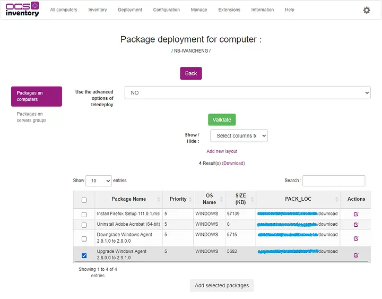This screenshot has height=299, width=382.
Task: Click the size value 5682
Action: coord(232,251)
